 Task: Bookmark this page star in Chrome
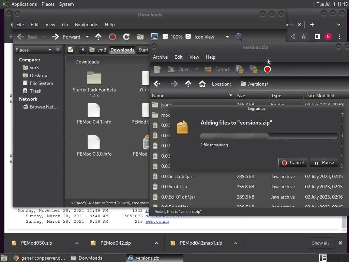304,37
